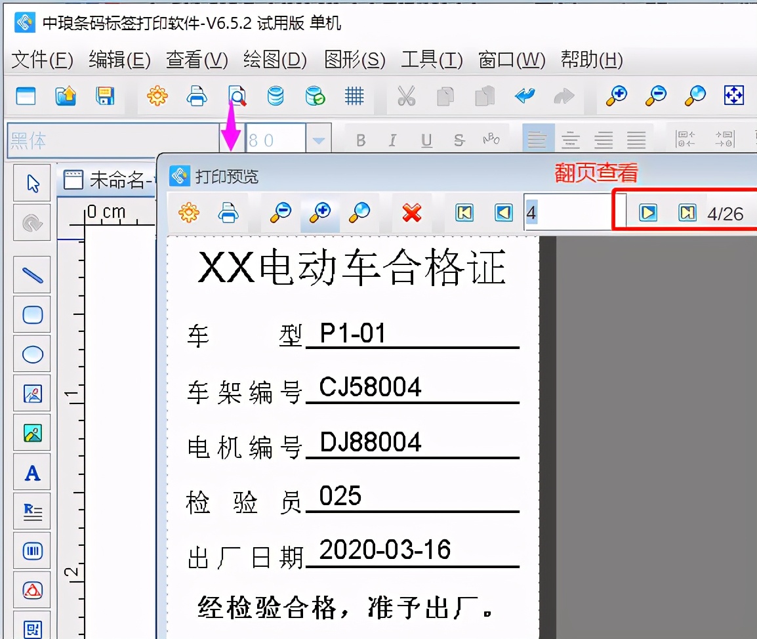757x639 pixels.
Task: Choose the text tool (A) in the sidebar
Action: coord(32,472)
